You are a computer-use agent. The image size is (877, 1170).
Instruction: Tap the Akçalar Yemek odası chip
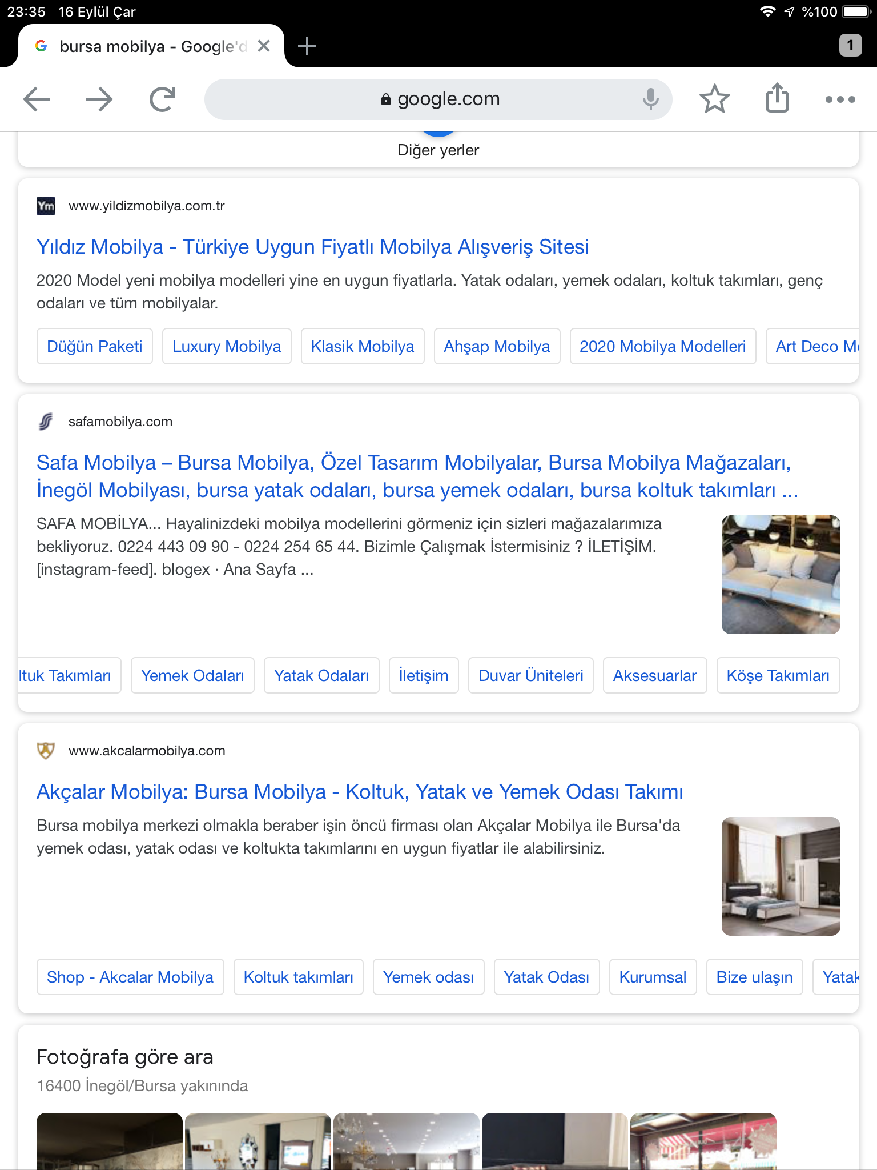429,977
